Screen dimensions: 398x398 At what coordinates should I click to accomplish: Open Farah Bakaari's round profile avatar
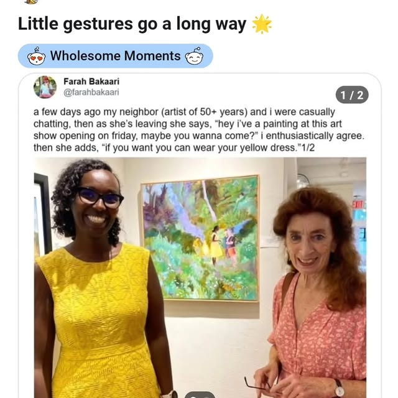tap(45, 87)
